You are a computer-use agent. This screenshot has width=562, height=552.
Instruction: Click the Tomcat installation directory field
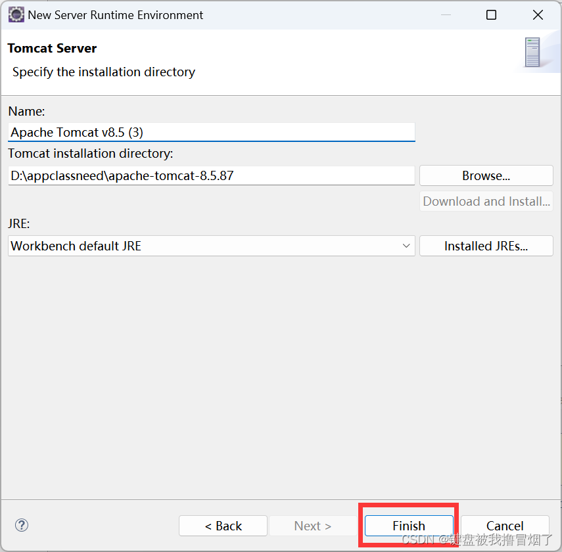(x=210, y=175)
